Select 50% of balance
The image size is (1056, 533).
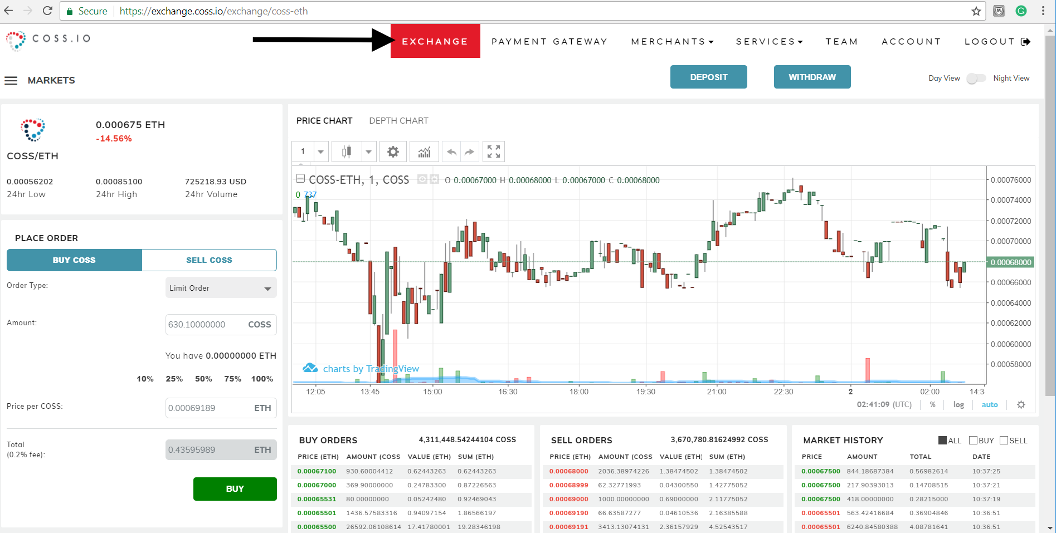pos(203,379)
